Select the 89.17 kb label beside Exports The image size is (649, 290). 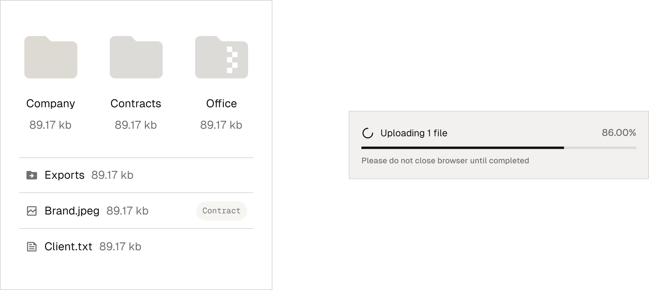pyautogui.click(x=113, y=175)
